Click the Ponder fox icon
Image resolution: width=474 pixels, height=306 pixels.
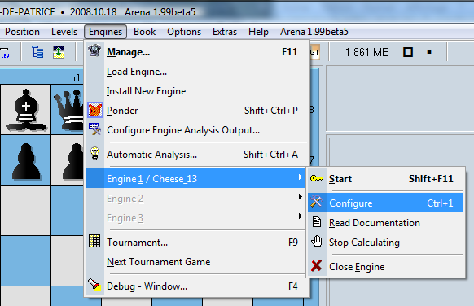tap(95, 110)
